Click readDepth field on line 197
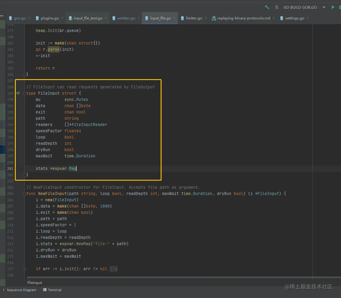This screenshot has width=341, height=298. (46, 144)
